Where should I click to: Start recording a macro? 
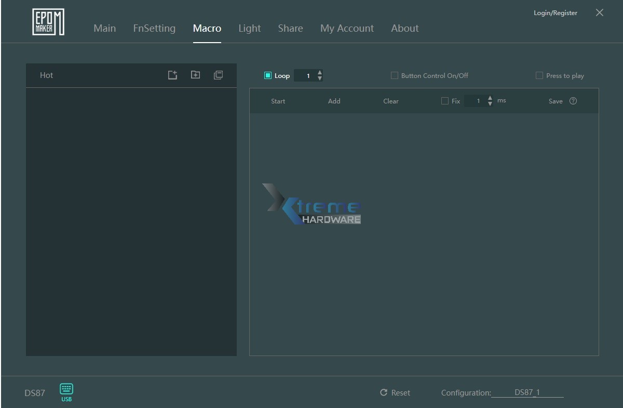278,101
